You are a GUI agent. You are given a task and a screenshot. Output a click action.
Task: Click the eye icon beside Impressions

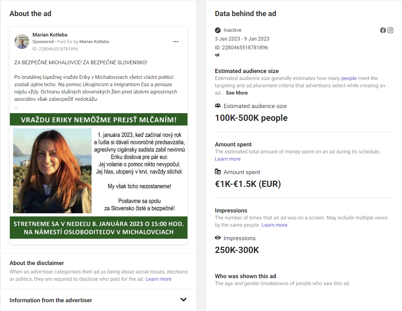[x=218, y=238]
